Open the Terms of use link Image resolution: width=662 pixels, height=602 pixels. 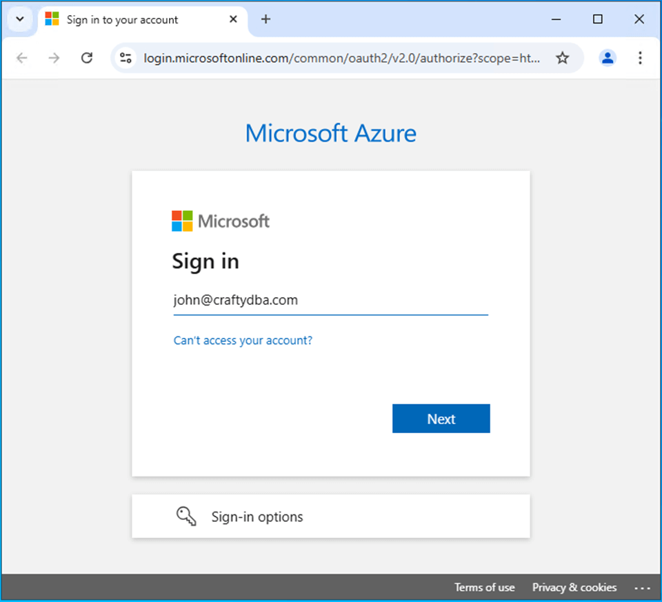[x=484, y=588]
